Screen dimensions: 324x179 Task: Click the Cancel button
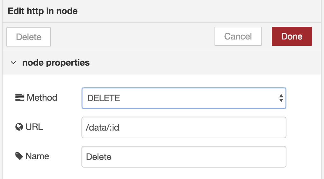pos(238,36)
